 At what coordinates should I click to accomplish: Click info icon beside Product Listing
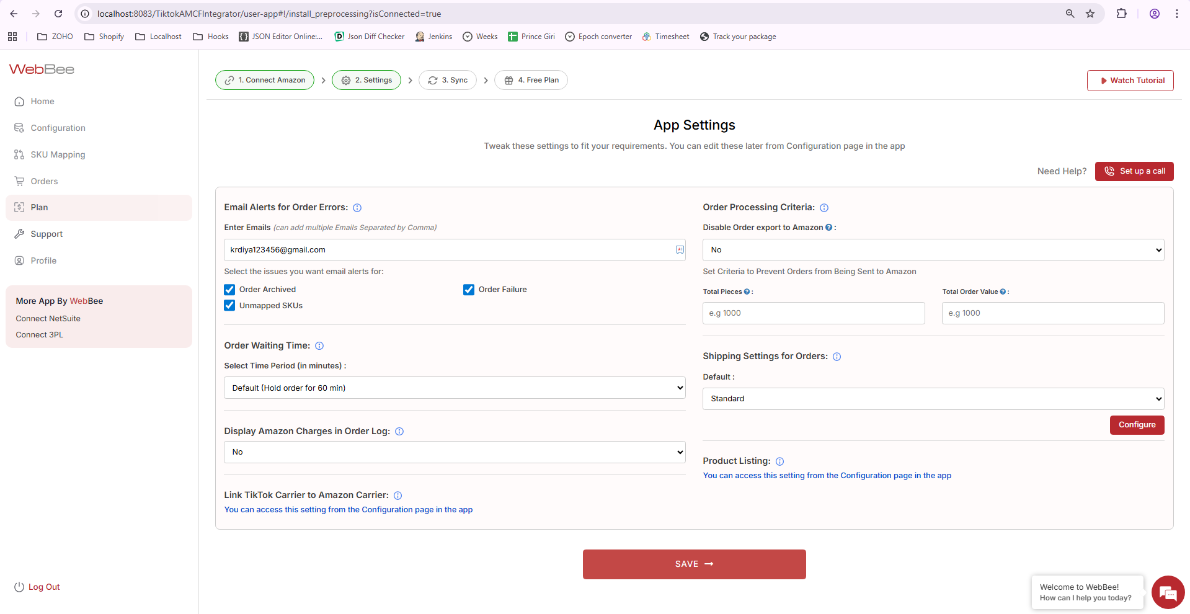[779, 461]
